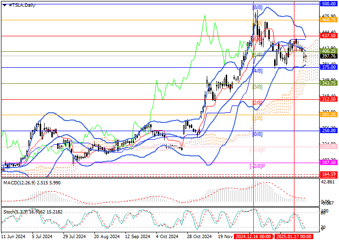The image size is (339, 242).
Task: Click the 42.861 value on MACD scale
Action: coord(328,181)
